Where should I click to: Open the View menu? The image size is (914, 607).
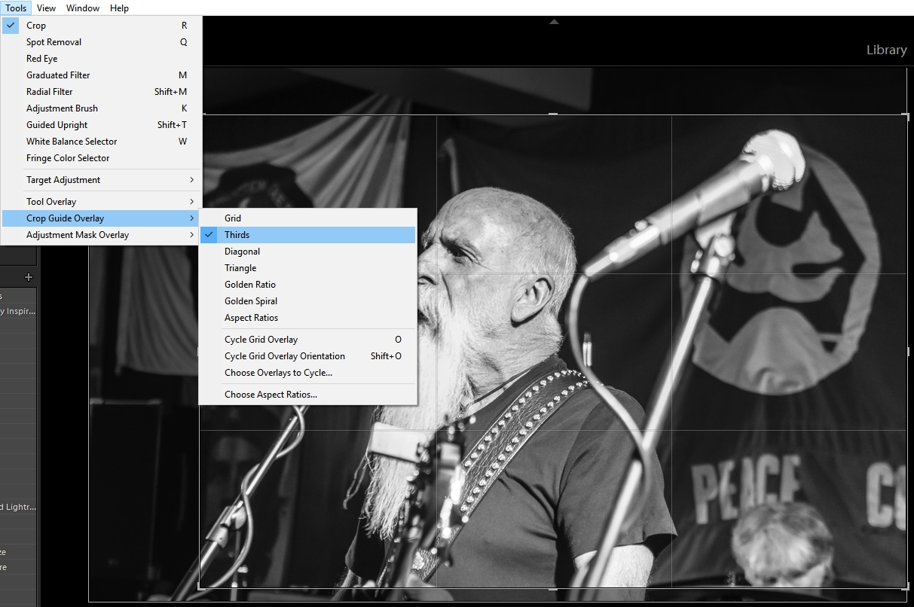[x=46, y=8]
